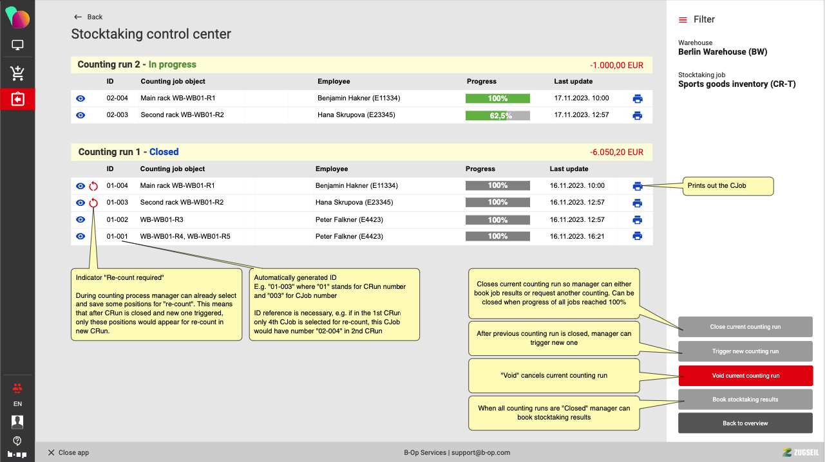Go back using the Back link

click(88, 17)
